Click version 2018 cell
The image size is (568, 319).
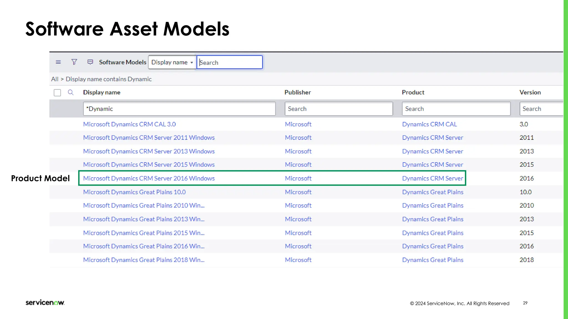(x=526, y=260)
